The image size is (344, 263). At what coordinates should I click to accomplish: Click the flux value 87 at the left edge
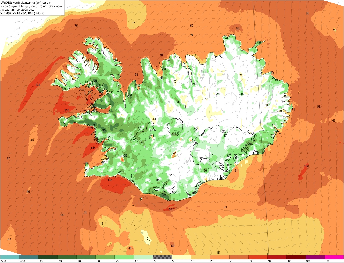[8, 158]
